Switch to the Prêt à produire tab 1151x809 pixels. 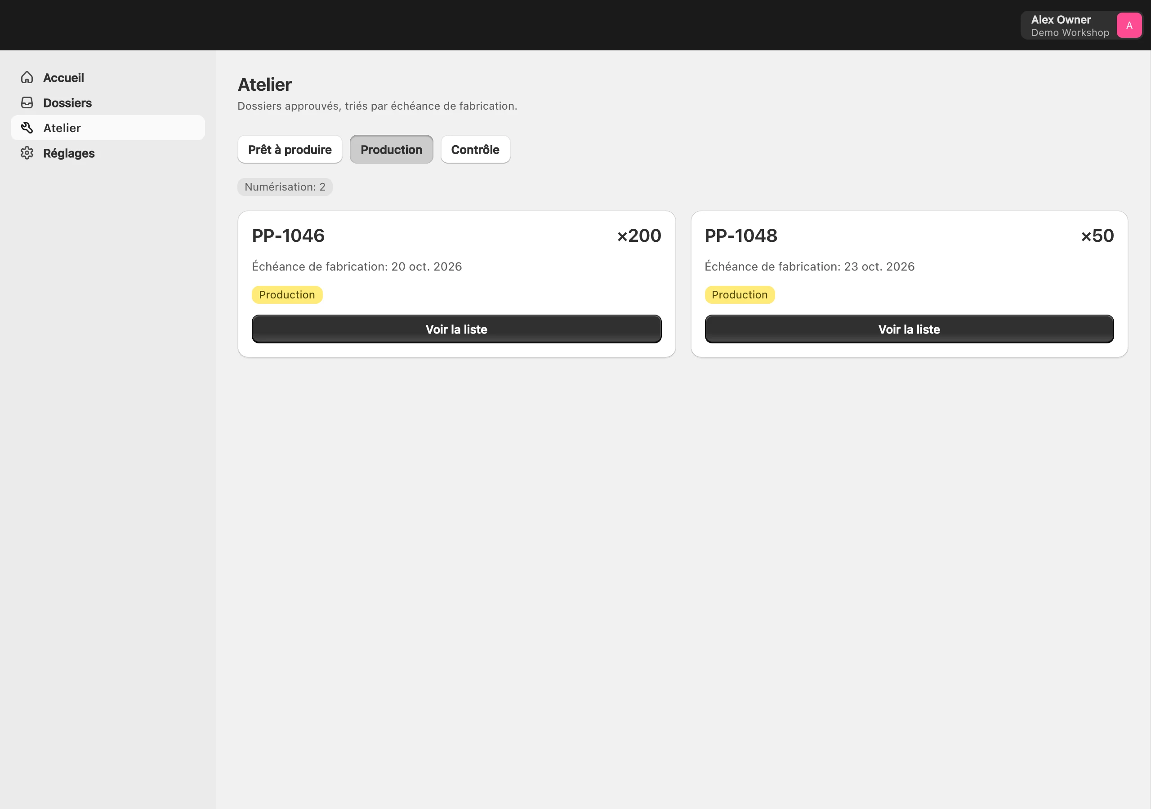[290, 149]
